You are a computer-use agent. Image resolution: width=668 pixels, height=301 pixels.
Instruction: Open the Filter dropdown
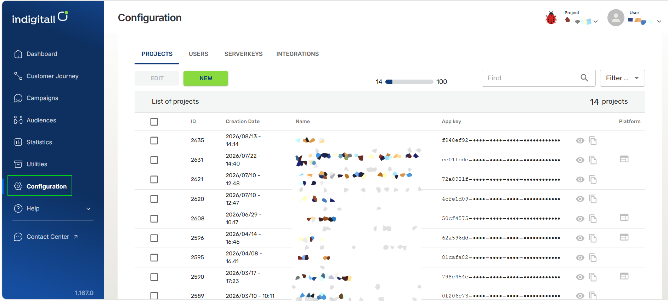[x=622, y=78]
